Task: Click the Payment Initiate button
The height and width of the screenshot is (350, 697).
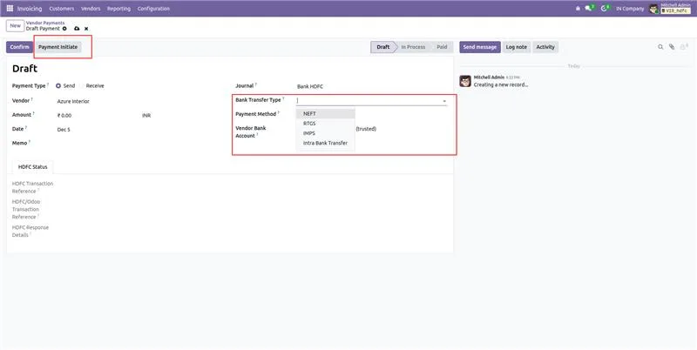Action: pyautogui.click(x=58, y=47)
